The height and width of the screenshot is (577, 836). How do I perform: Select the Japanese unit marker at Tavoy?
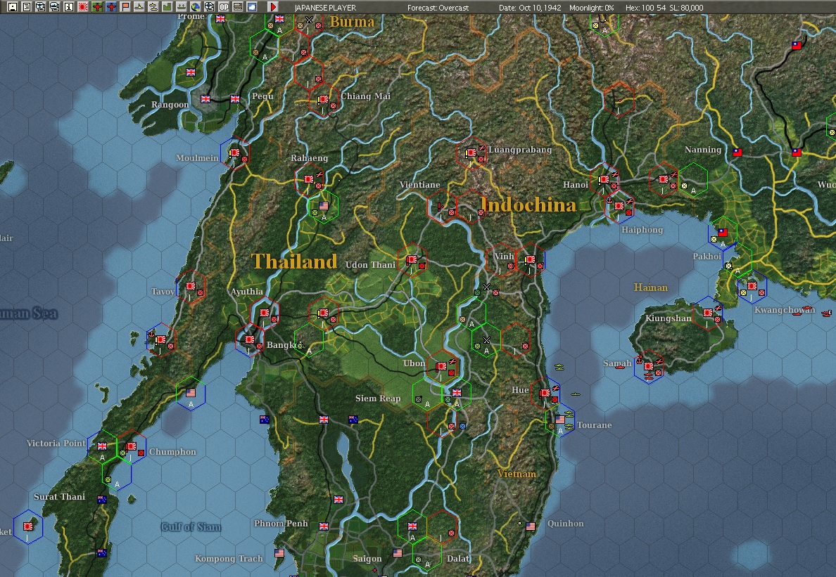(x=190, y=286)
